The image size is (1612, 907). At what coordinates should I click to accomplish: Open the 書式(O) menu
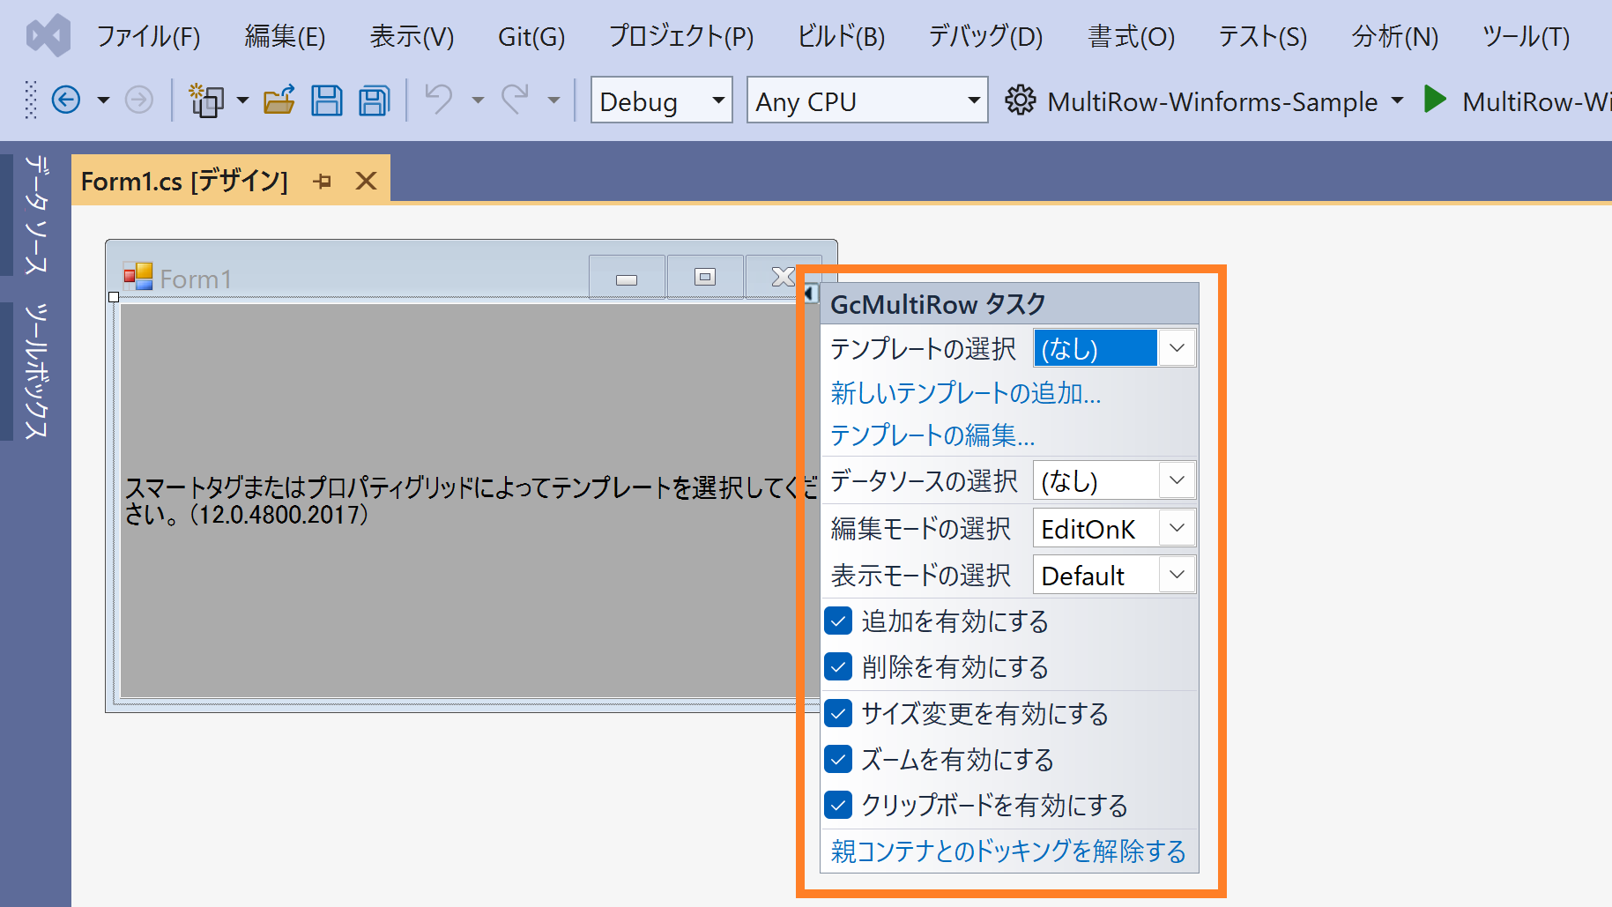click(x=1131, y=37)
